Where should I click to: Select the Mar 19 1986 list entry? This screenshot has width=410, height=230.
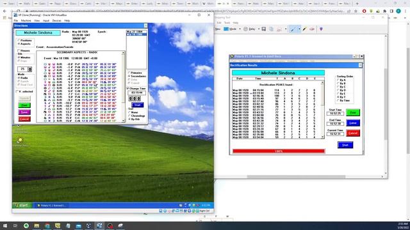[136, 34]
